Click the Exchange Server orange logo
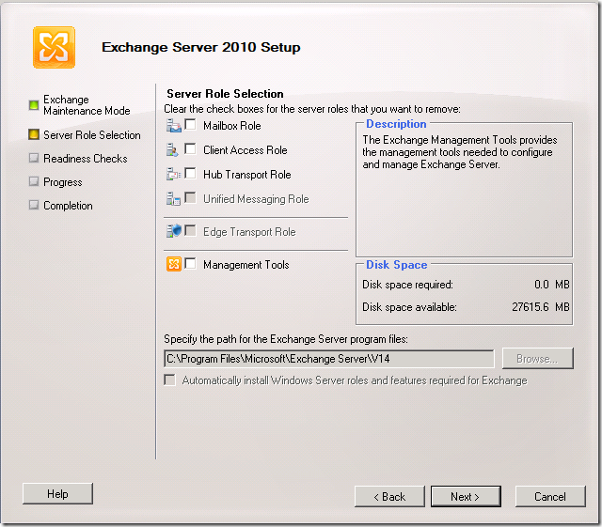Viewport: 602px width, 527px height. coord(54,47)
